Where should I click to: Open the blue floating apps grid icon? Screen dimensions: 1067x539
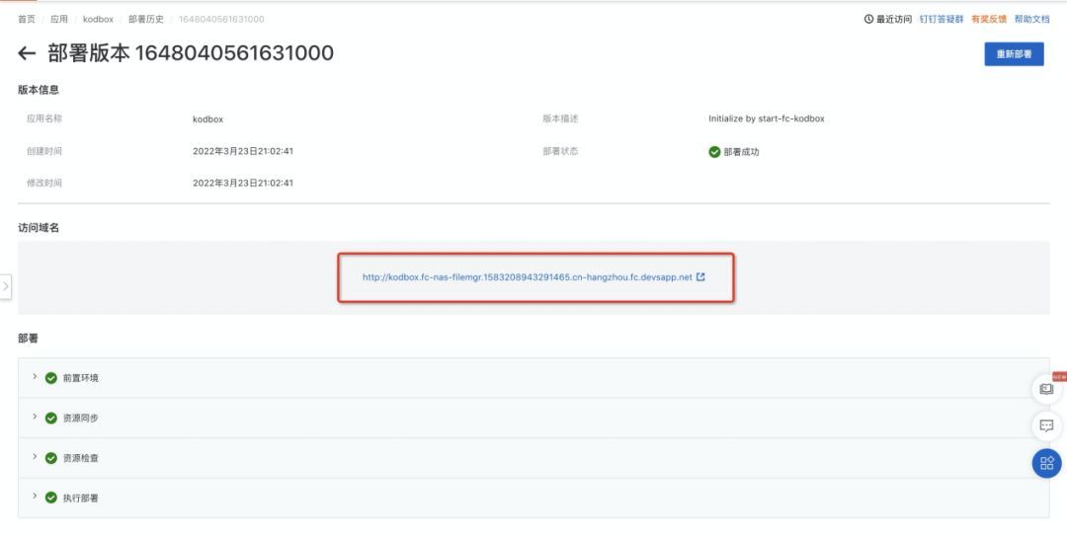click(x=1046, y=464)
